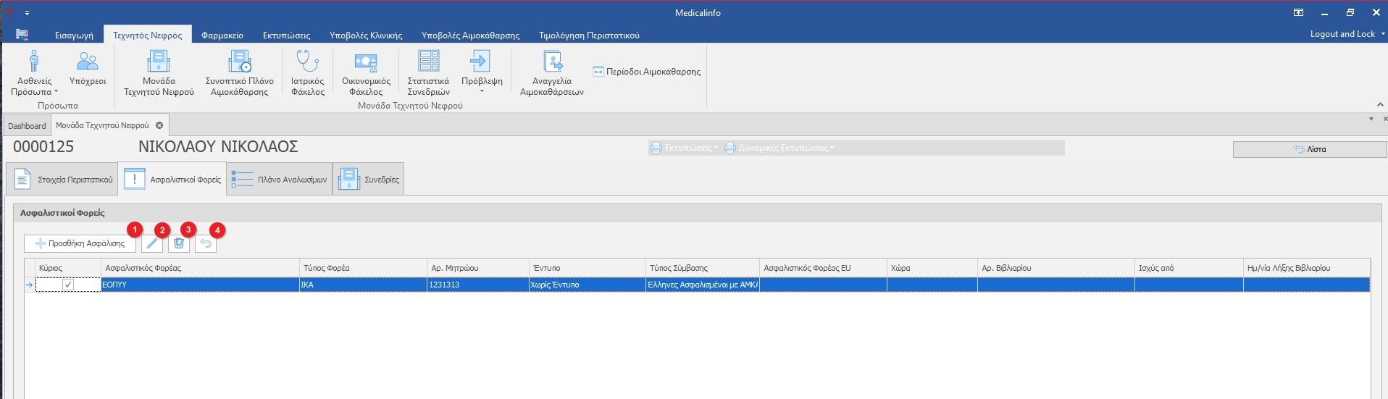Click the pencil edit insurance icon
Screen dimensions: 1388x399
pos(152,243)
